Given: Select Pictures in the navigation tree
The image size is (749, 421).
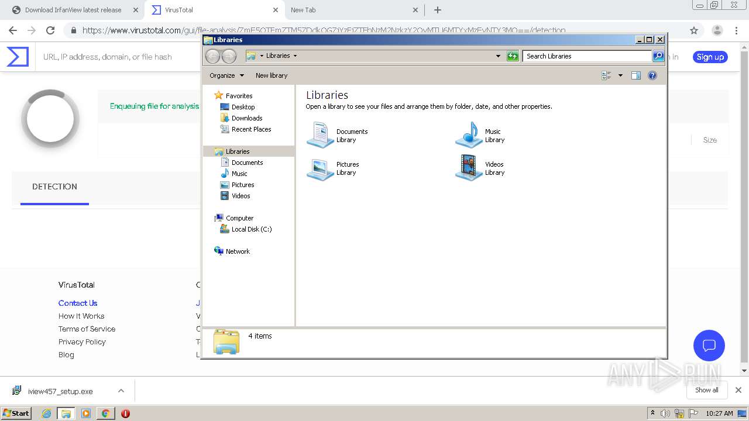Looking at the screenshot, I should click(x=243, y=185).
